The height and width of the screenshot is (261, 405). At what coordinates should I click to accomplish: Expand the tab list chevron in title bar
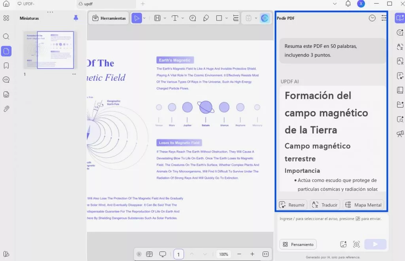[335, 4]
